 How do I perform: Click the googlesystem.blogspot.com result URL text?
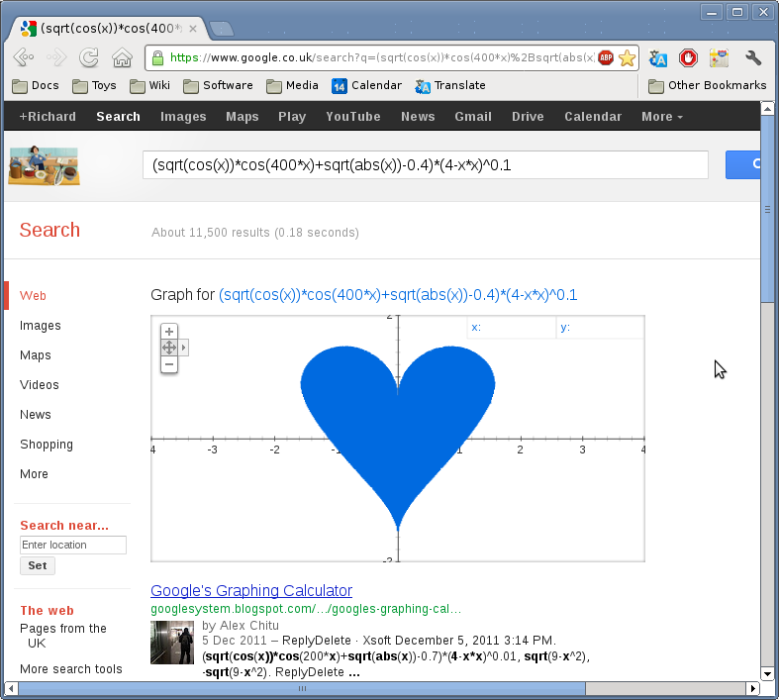click(x=306, y=609)
